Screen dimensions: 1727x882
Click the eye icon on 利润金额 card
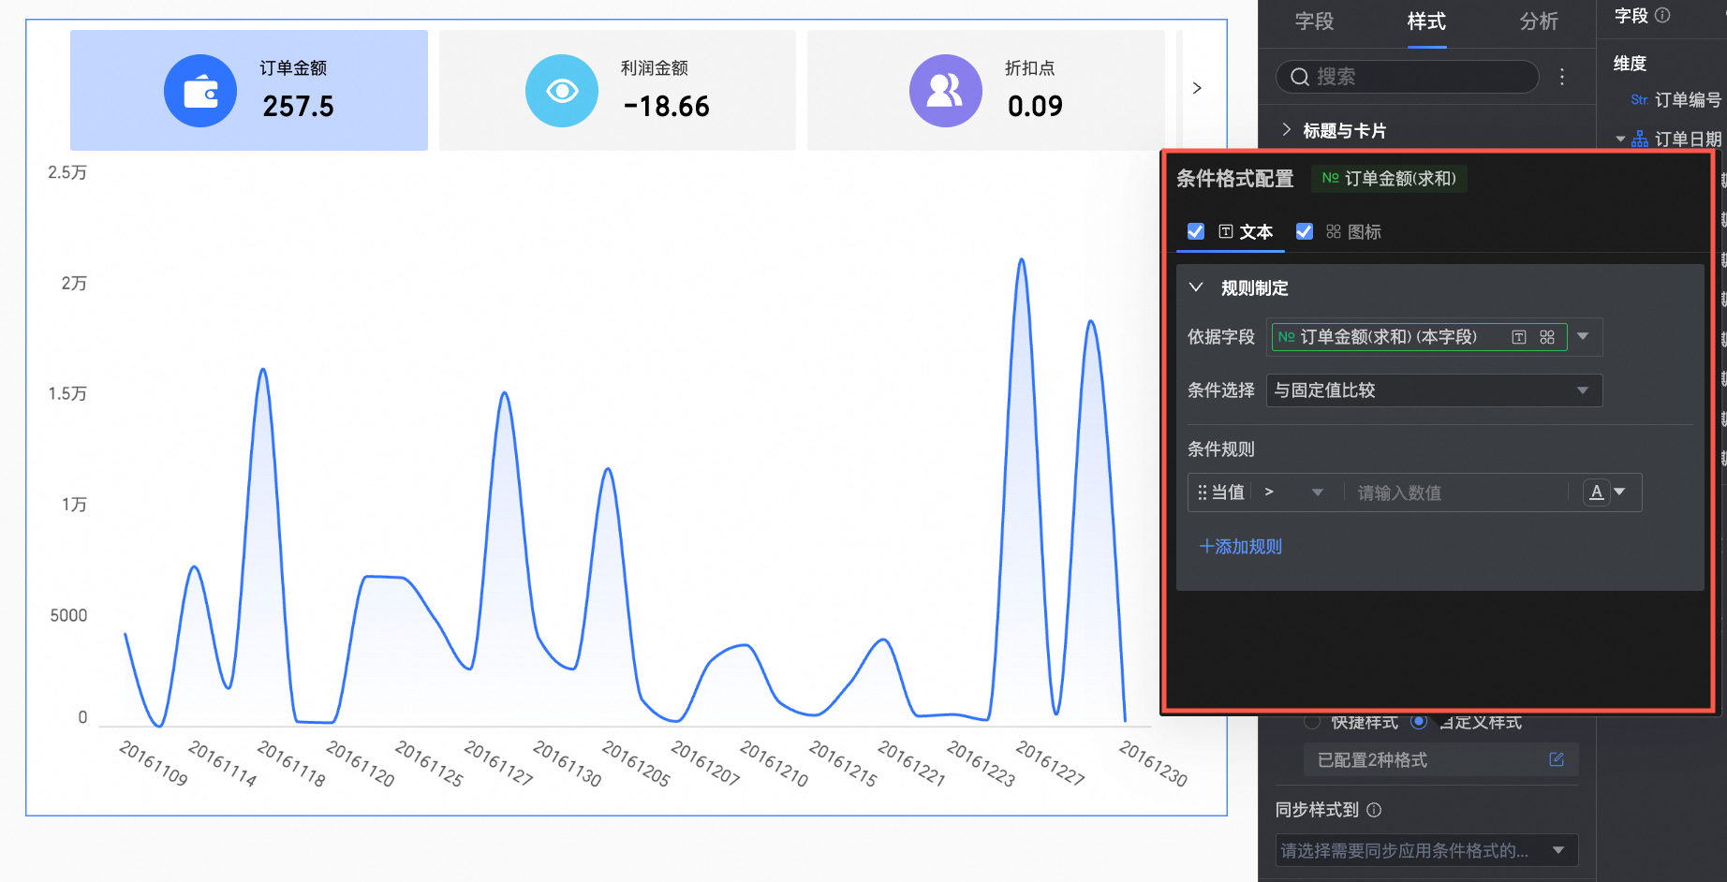click(562, 91)
